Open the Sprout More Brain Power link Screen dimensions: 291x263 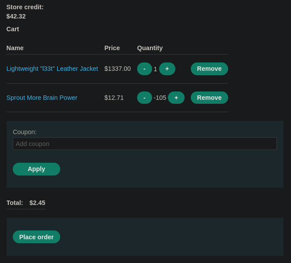(x=42, y=98)
